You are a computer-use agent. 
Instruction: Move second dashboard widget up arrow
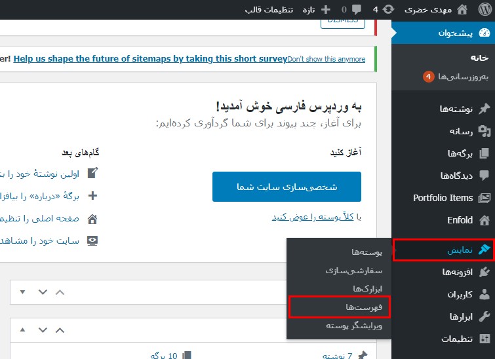pyautogui.click(x=60, y=330)
